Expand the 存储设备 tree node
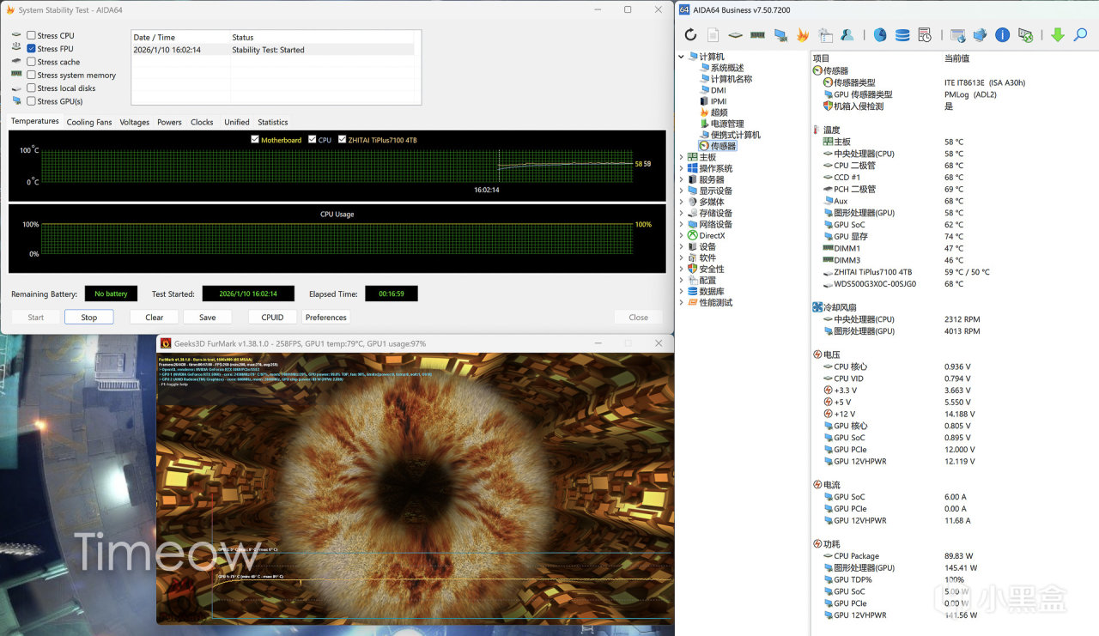Image resolution: width=1099 pixels, height=636 pixels. pyautogui.click(x=682, y=213)
